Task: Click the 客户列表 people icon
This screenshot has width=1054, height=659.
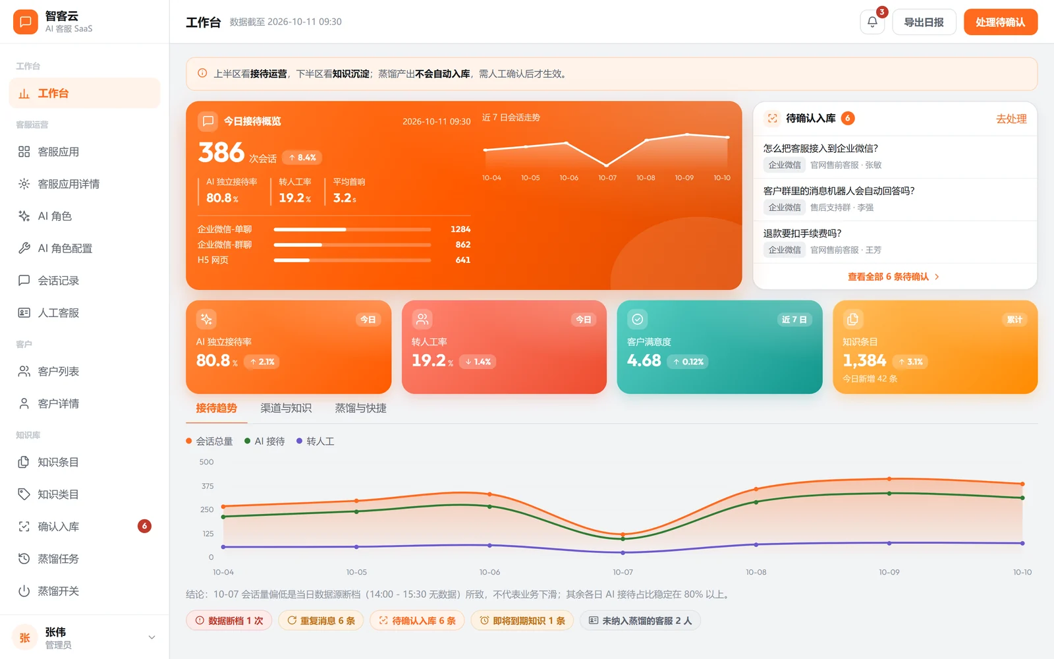Action: coord(24,372)
